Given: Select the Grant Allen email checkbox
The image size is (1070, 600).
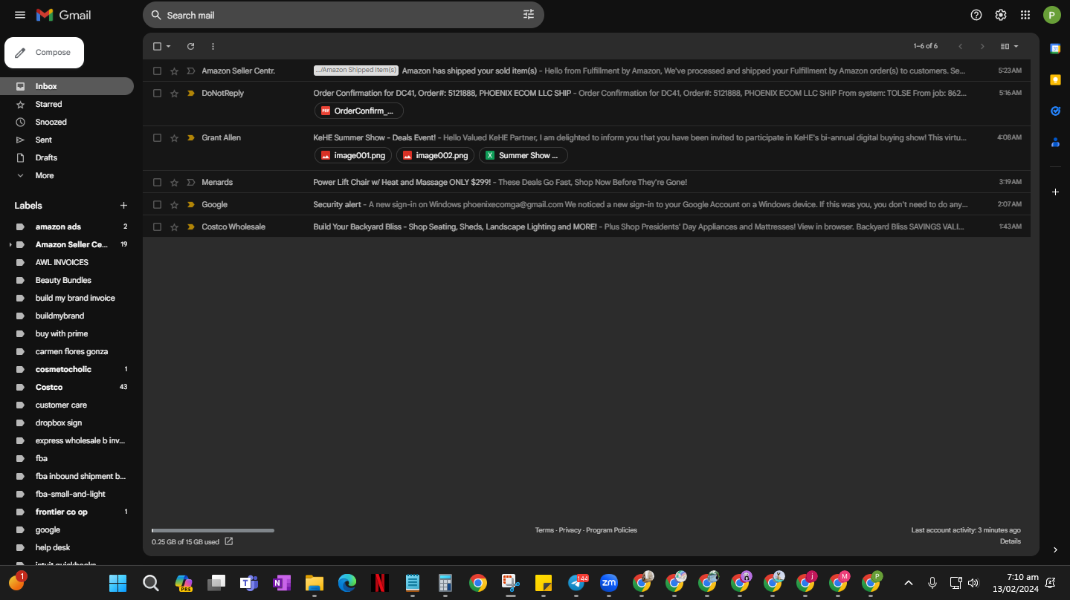Looking at the screenshot, I should (x=157, y=137).
